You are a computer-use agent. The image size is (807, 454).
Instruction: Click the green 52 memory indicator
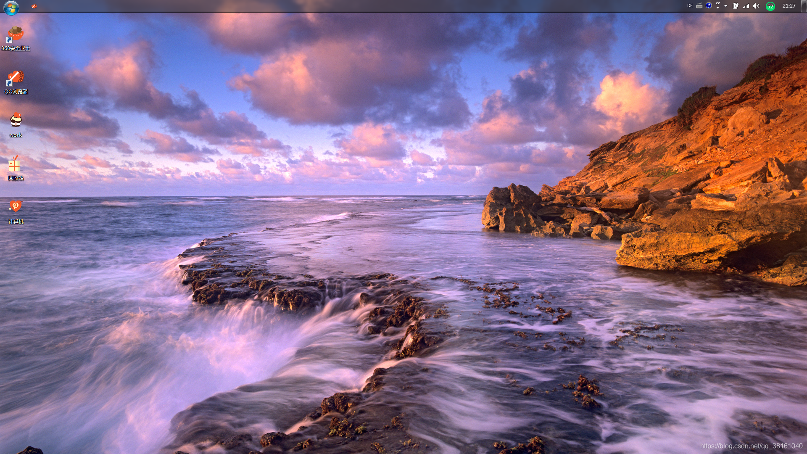[x=770, y=6]
